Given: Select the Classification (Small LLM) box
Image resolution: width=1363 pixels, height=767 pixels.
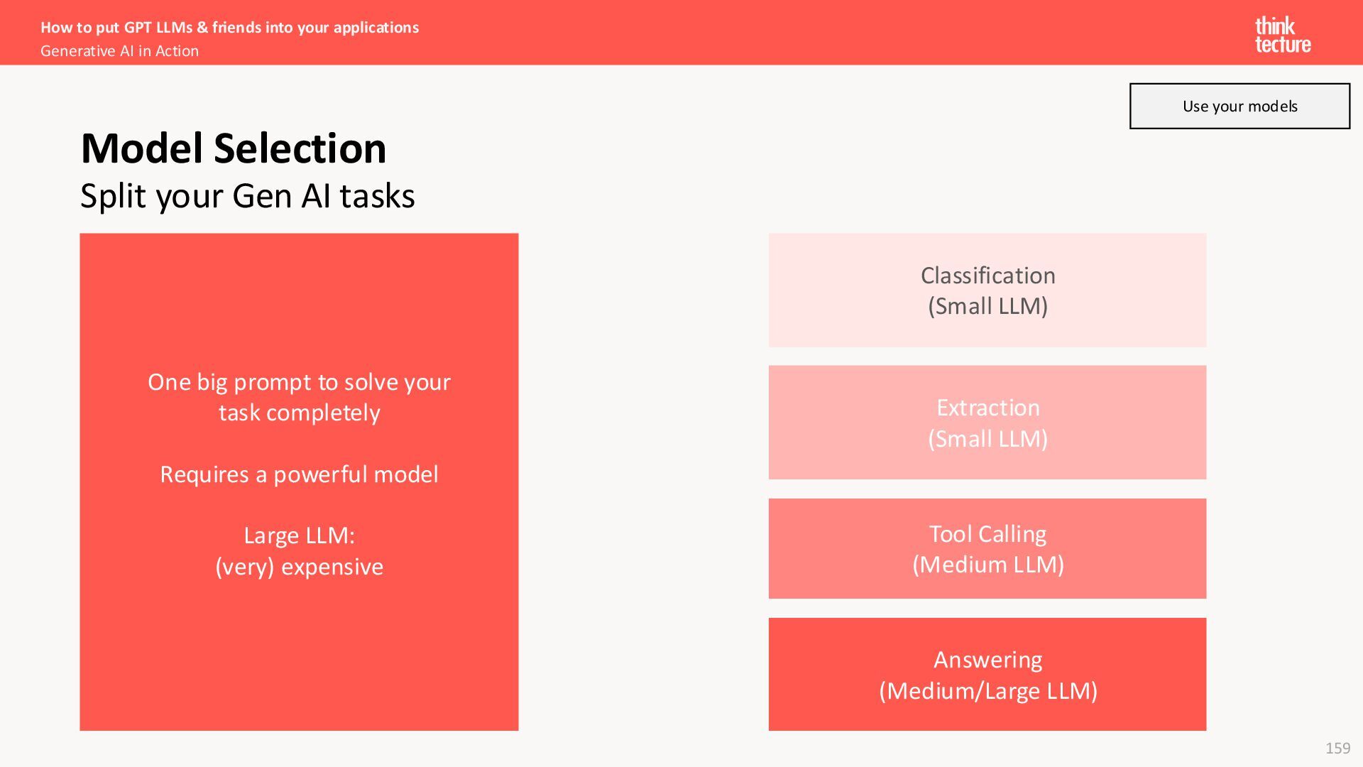Looking at the screenshot, I should [987, 290].
